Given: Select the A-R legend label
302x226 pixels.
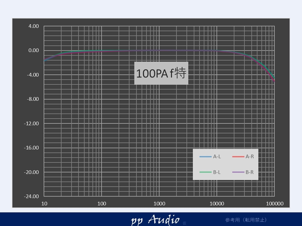Looking at the screenshot, I should pyautogui.click(x=250, y=157).
